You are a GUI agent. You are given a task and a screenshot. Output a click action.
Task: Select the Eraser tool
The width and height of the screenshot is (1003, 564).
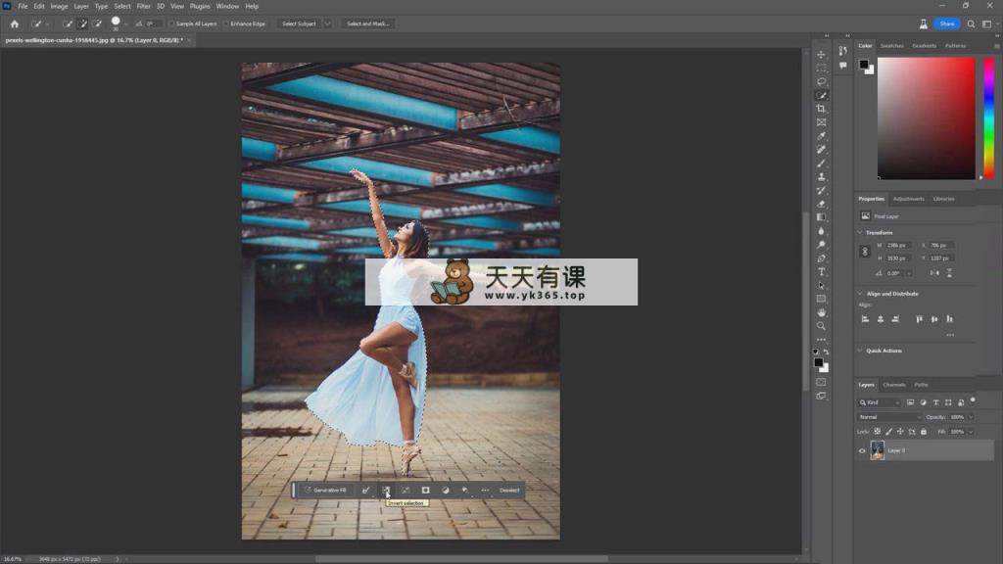(x=822, y=204)
